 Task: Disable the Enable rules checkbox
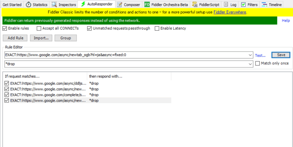(x=5, y=28)
